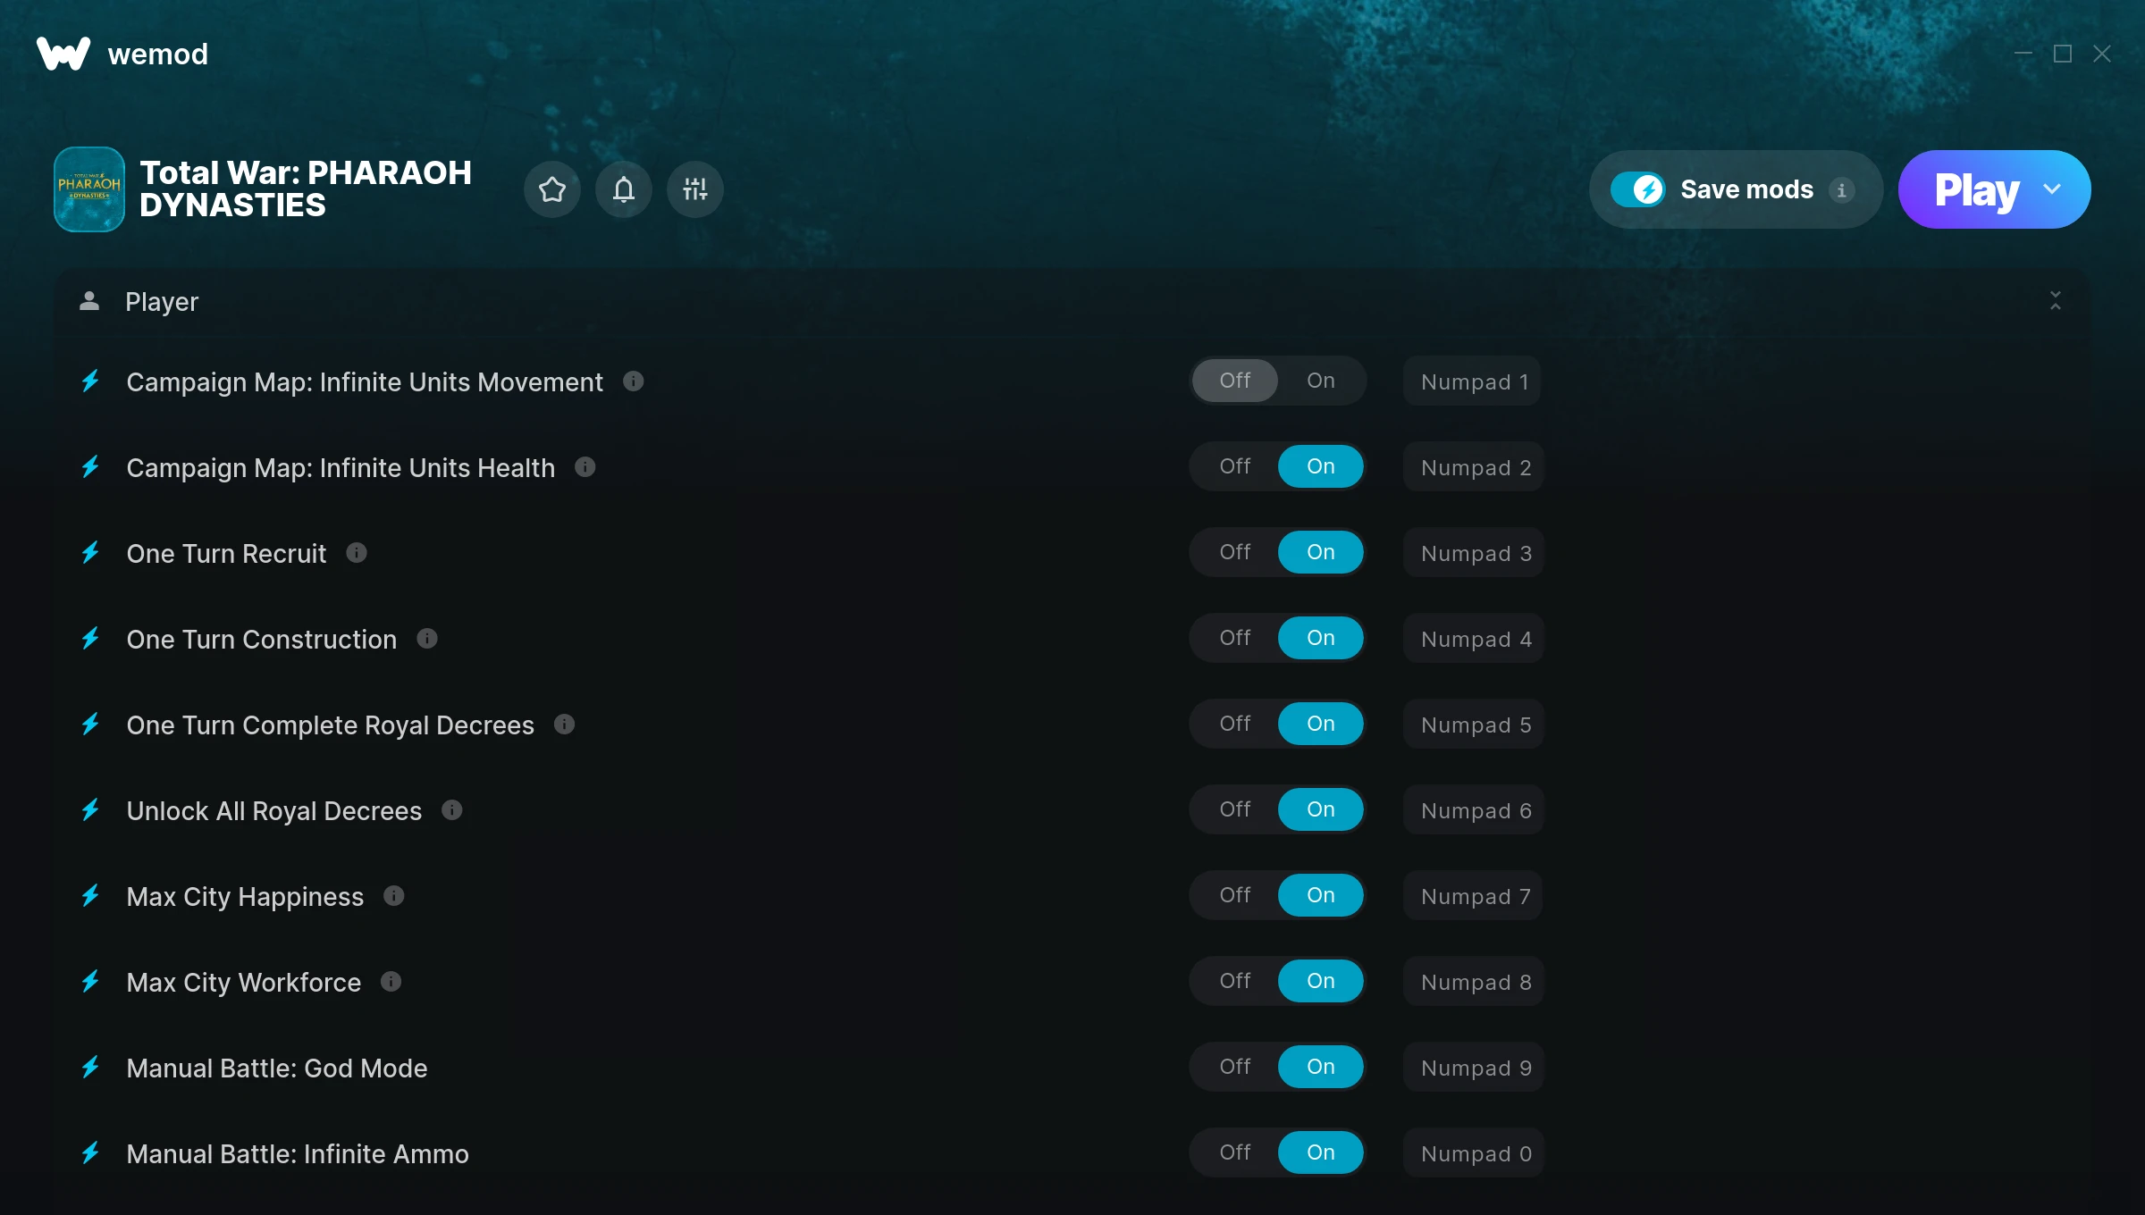Show info for Unlock All Royal Decrees

point(452,810)
